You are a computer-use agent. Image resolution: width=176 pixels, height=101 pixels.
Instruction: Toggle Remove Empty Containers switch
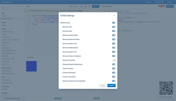[114, 56]
